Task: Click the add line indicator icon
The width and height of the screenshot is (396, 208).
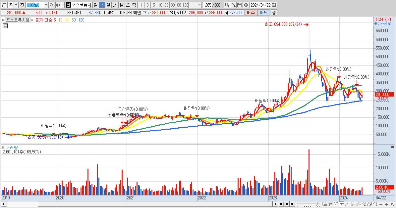Action: click(233, 5)
